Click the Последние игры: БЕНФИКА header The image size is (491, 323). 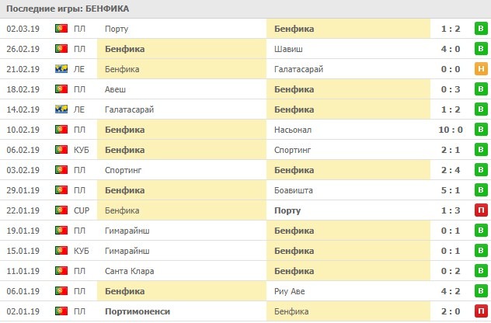point(68,9)
